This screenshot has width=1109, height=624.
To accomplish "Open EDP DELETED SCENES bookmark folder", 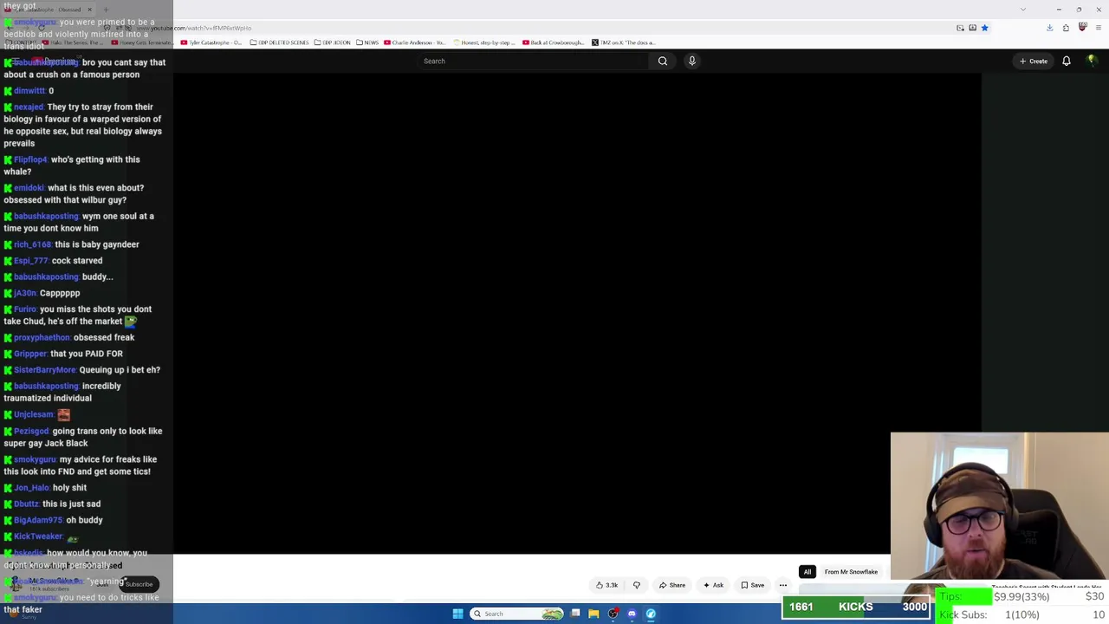I will click(279, 42).
